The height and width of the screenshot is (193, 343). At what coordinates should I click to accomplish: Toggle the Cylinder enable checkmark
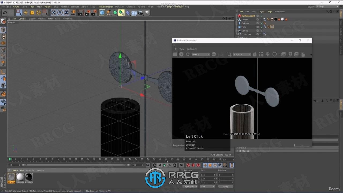tap(261, 23)
